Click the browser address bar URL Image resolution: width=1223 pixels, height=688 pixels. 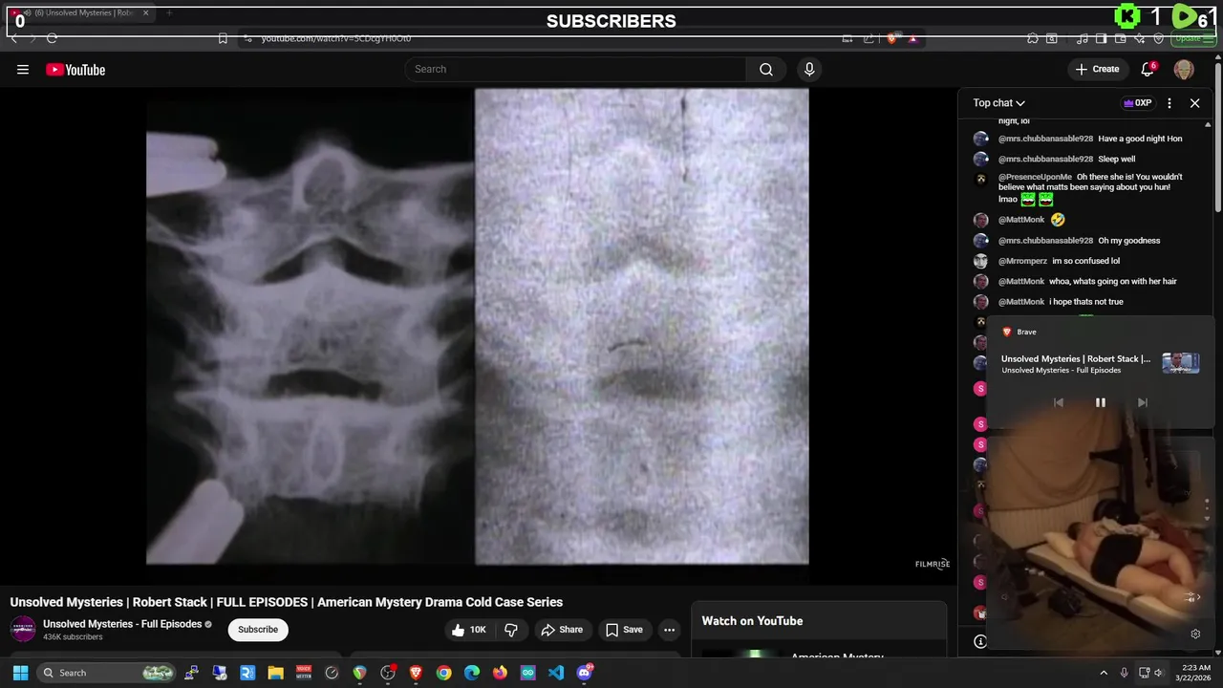336,38
